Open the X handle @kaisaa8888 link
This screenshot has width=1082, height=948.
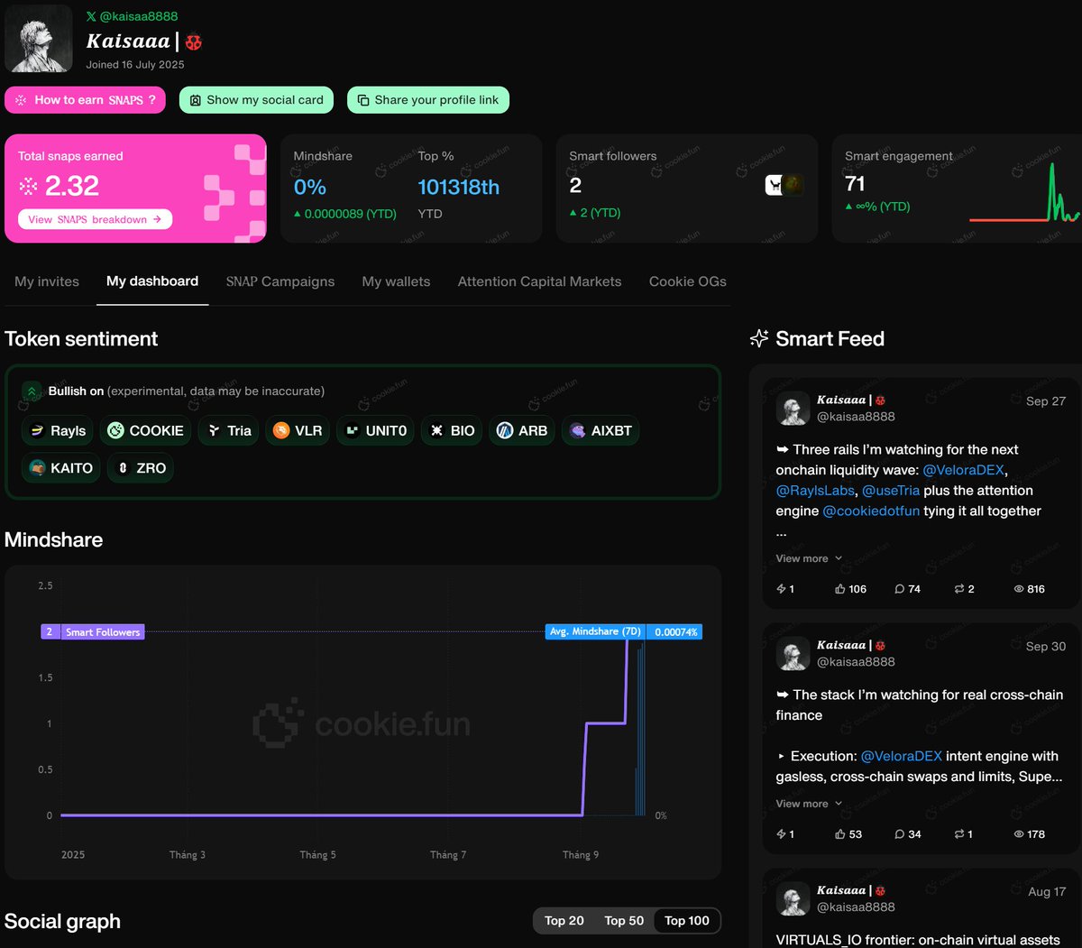pyautogui.click(x=132, y=16)
